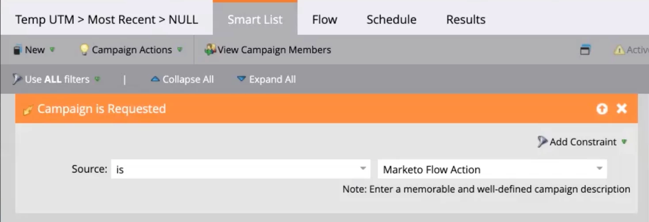Viewport: 649px width, 222px height.
Task: Click the warning triangle icon near Active
Action: [x=619, y=50]
